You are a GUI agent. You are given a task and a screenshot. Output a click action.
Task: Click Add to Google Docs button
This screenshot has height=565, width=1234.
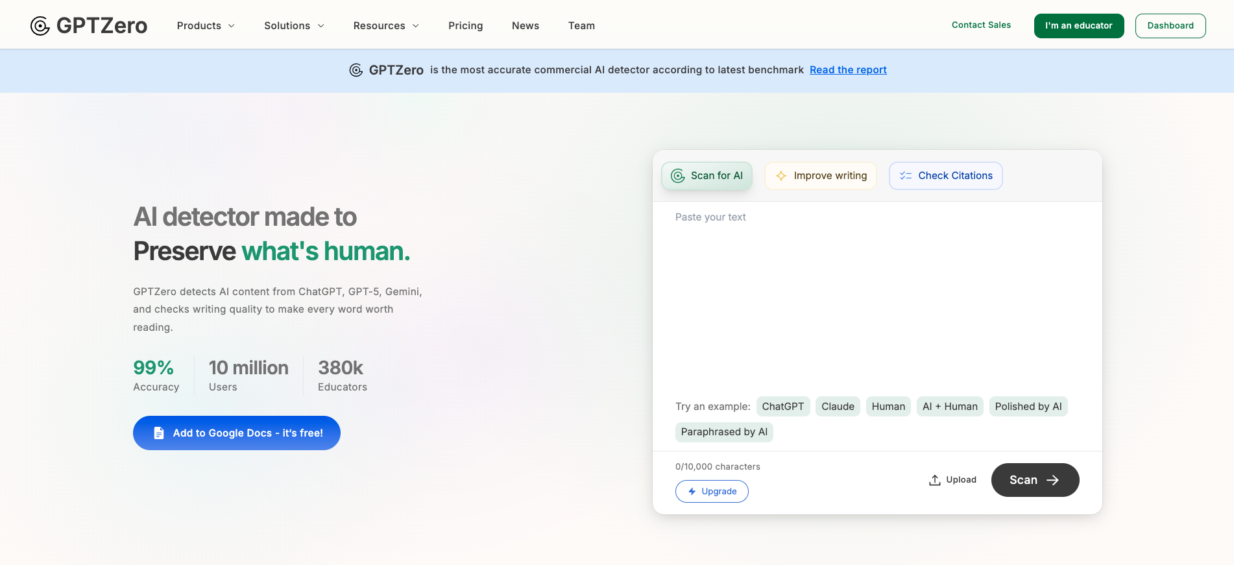point(237,433)
